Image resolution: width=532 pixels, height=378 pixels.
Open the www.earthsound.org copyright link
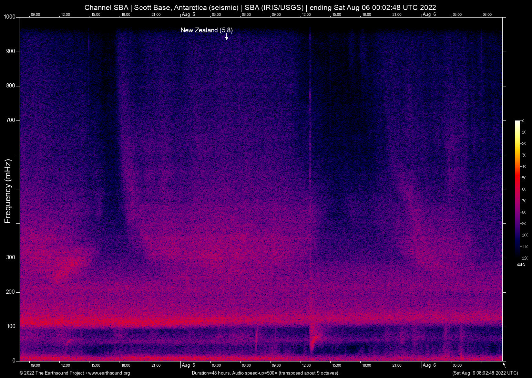pyautogui.click(x=109, y=373)
